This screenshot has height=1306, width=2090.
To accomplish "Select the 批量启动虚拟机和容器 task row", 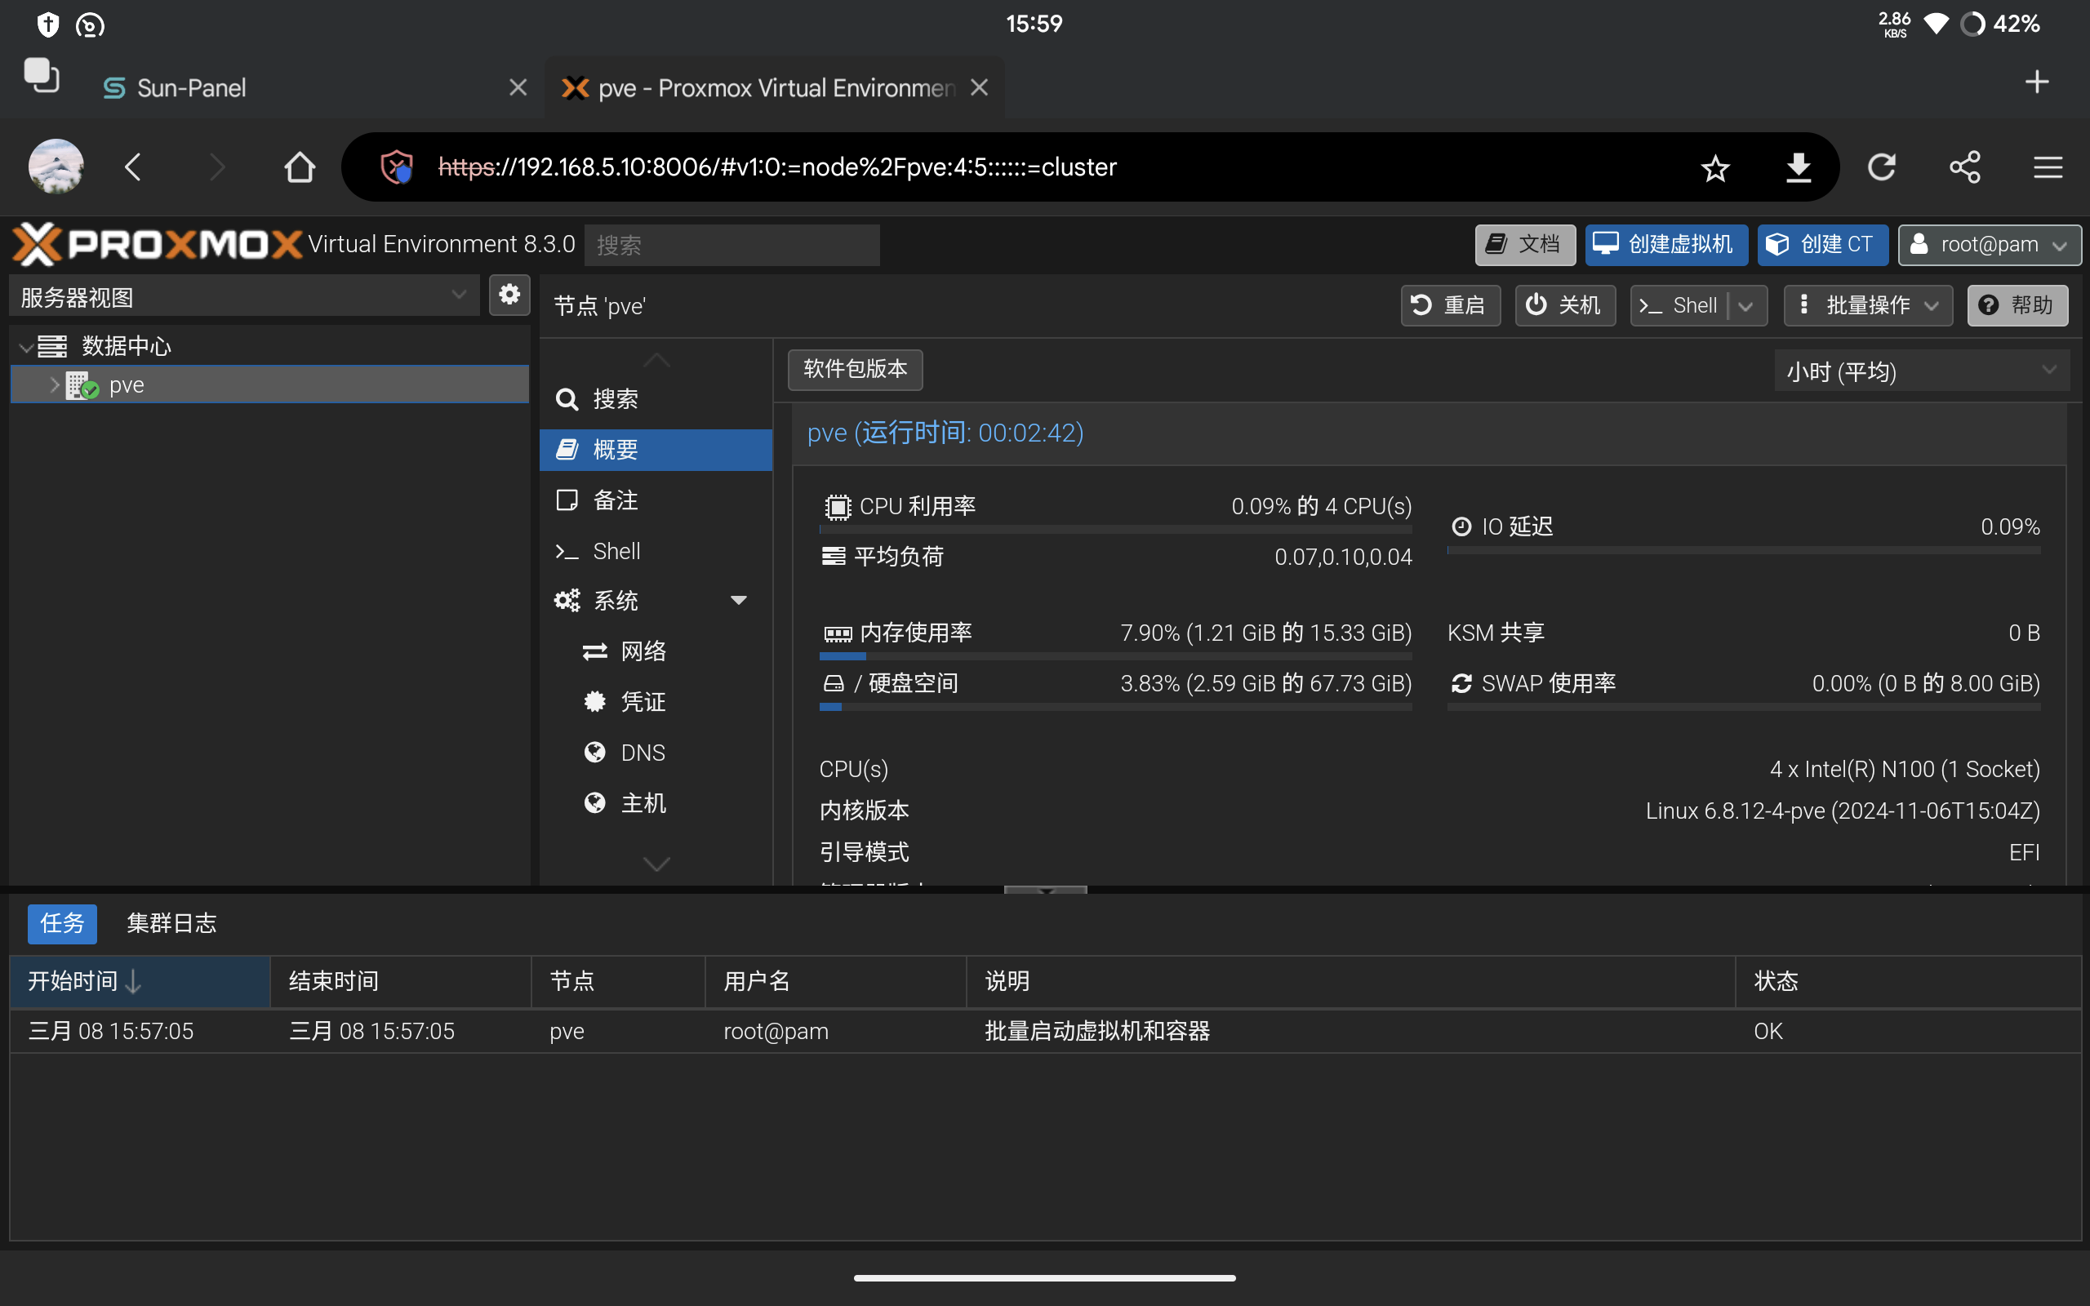I will tap(1045, 1031).
